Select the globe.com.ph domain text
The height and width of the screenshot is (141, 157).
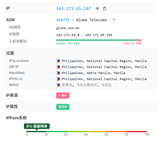pos(68,28)
